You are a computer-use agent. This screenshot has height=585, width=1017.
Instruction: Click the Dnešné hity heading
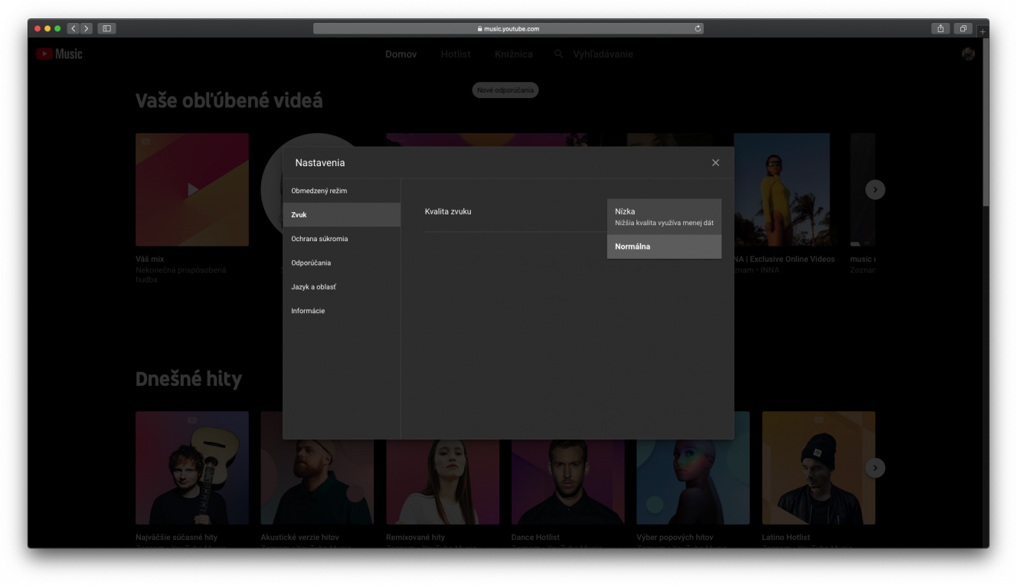coord(188,379)
